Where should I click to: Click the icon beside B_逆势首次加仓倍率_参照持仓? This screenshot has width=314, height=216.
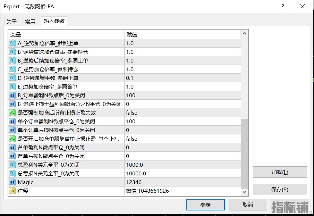pos(12,52)
